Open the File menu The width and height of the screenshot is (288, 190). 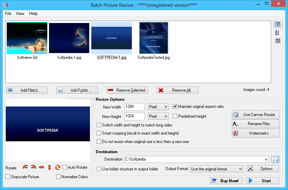tap(8, 14)
